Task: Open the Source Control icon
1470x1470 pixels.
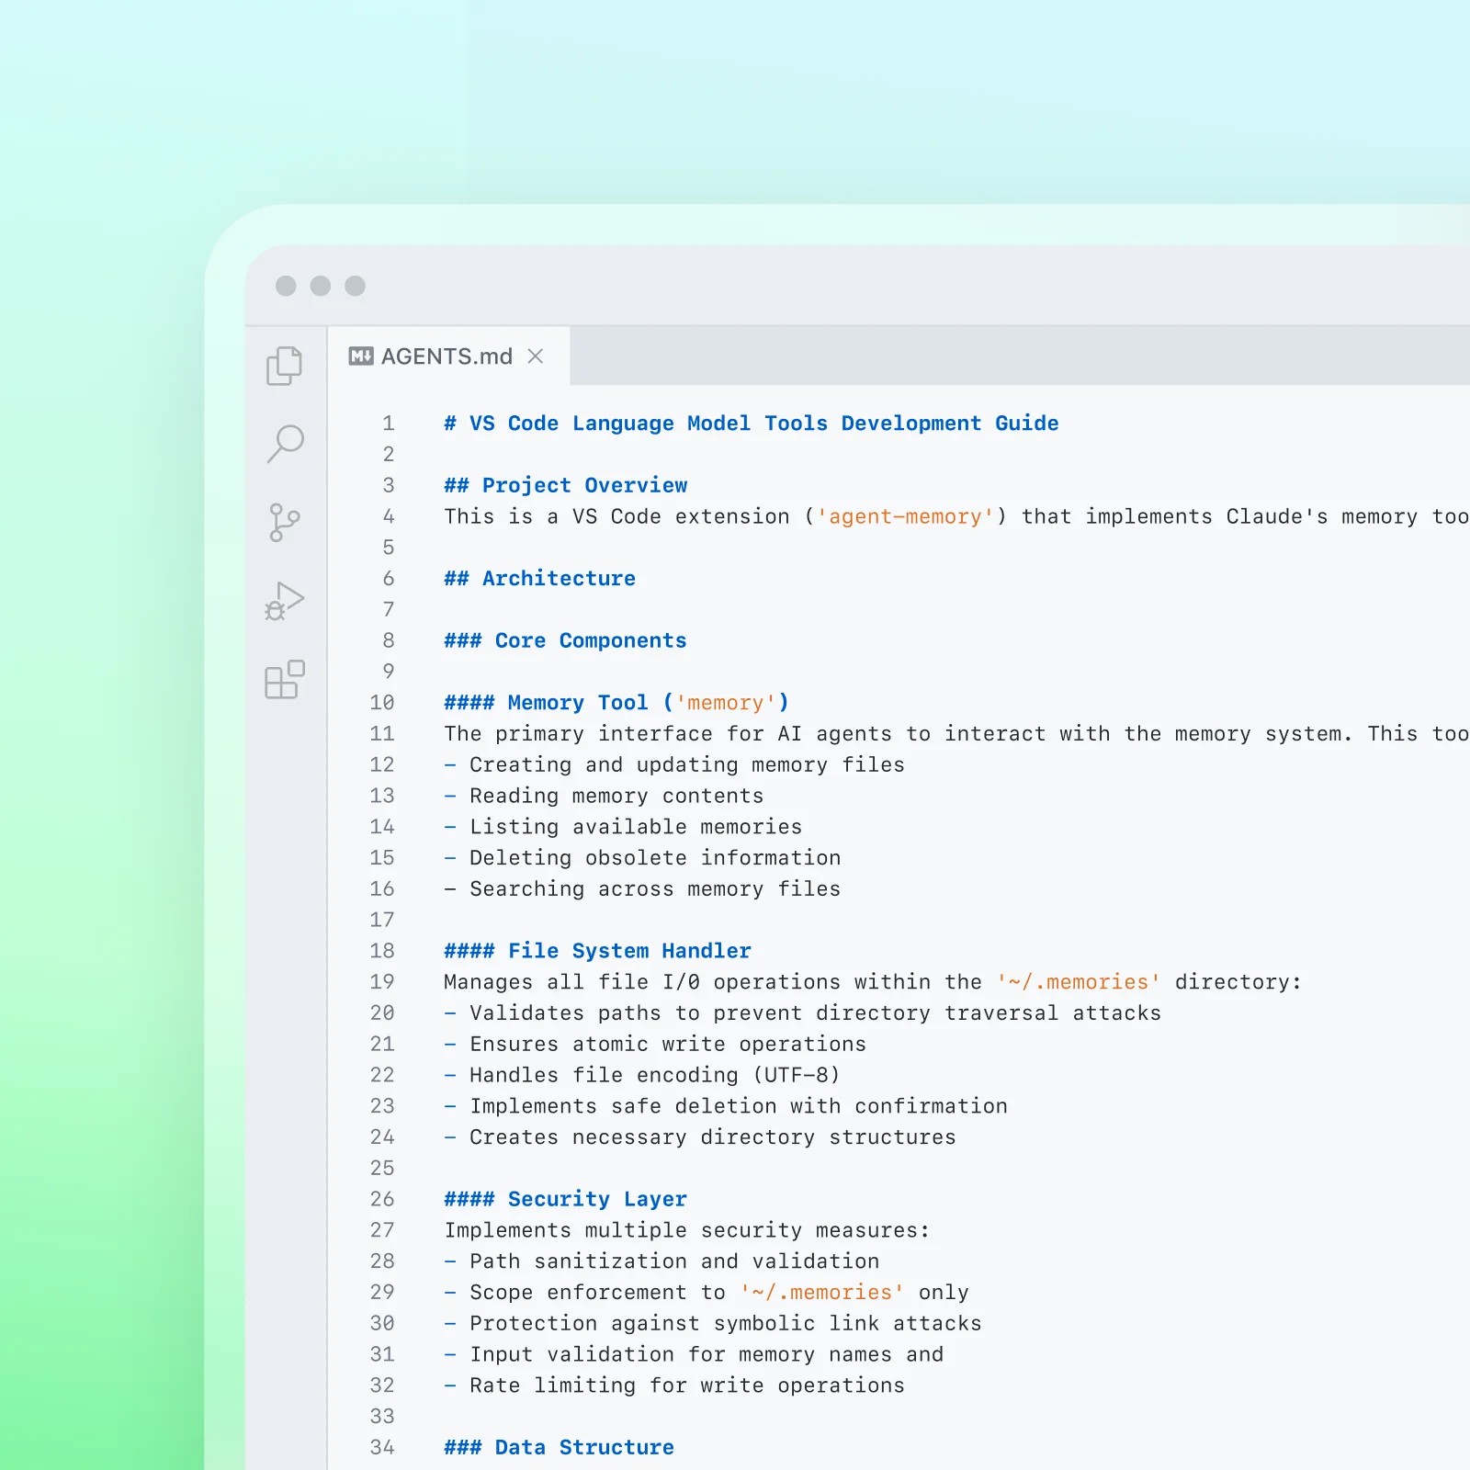Action: pyautogui.click(x=285, y=522)
